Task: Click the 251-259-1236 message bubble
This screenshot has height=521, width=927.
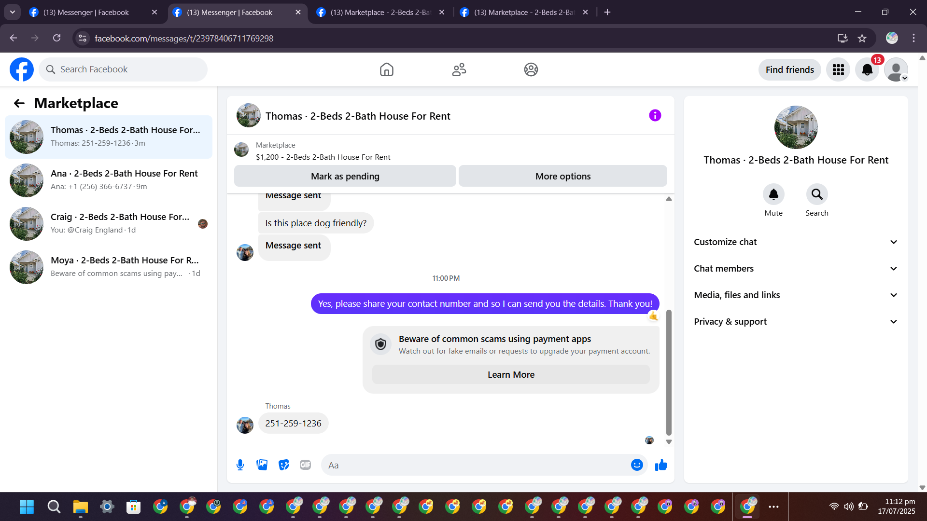Action: point(294,424)
